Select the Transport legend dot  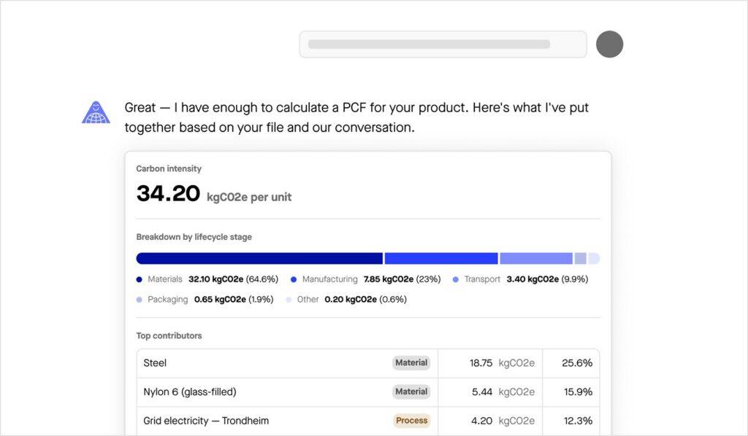click(456, 280)
